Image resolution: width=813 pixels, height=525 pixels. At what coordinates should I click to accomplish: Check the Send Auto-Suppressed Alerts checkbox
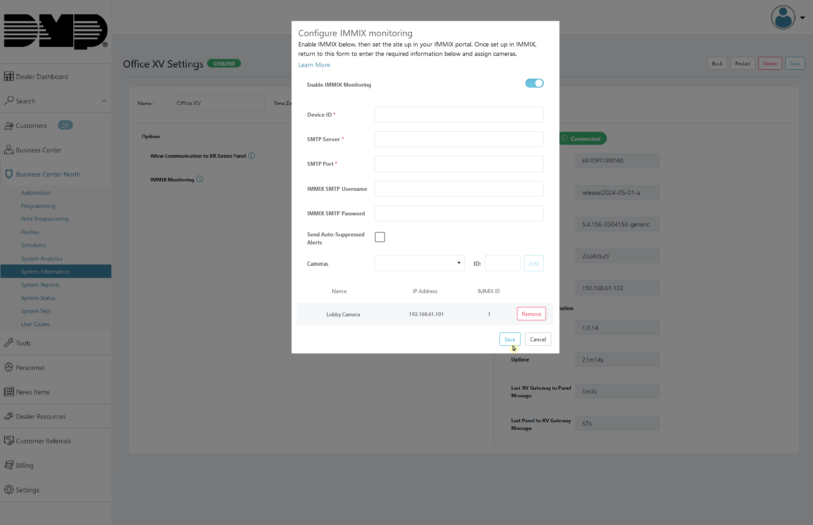380,237
